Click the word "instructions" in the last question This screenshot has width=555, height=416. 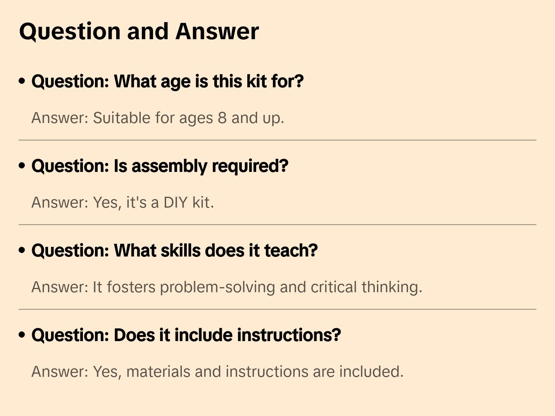tap(289, 335)
